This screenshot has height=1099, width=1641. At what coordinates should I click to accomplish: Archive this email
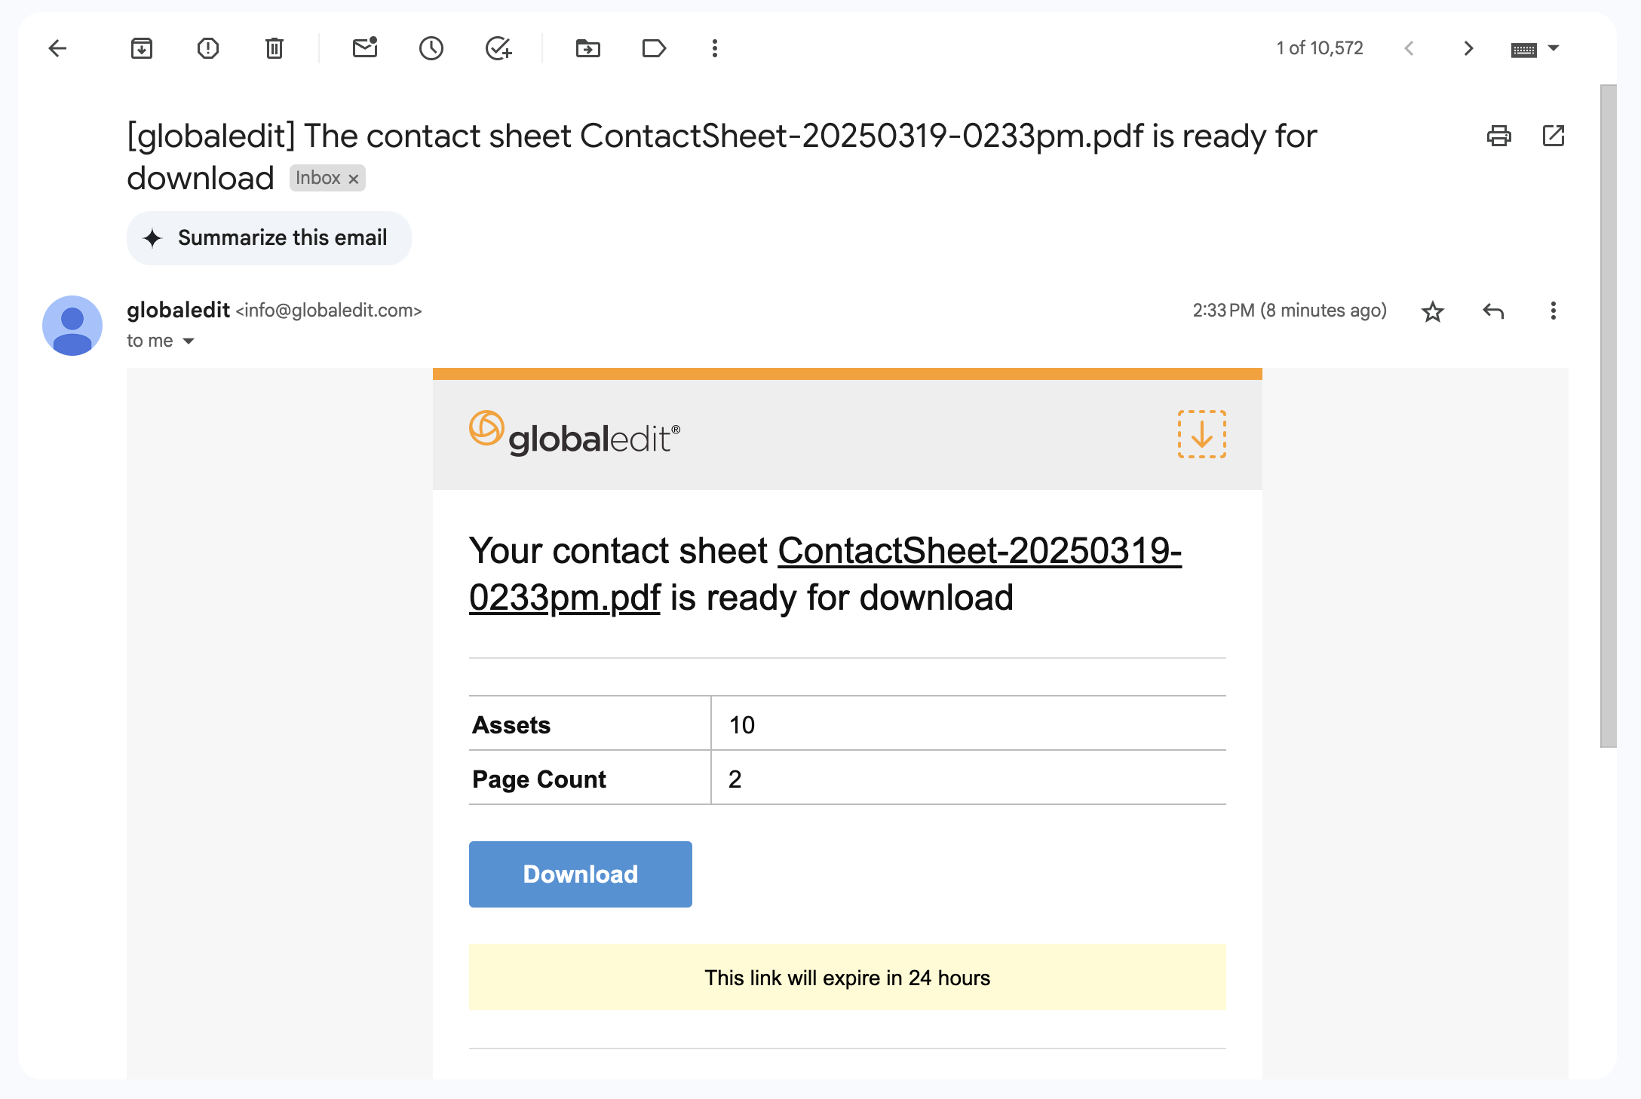pyautogui.click(x=142, y=48)
